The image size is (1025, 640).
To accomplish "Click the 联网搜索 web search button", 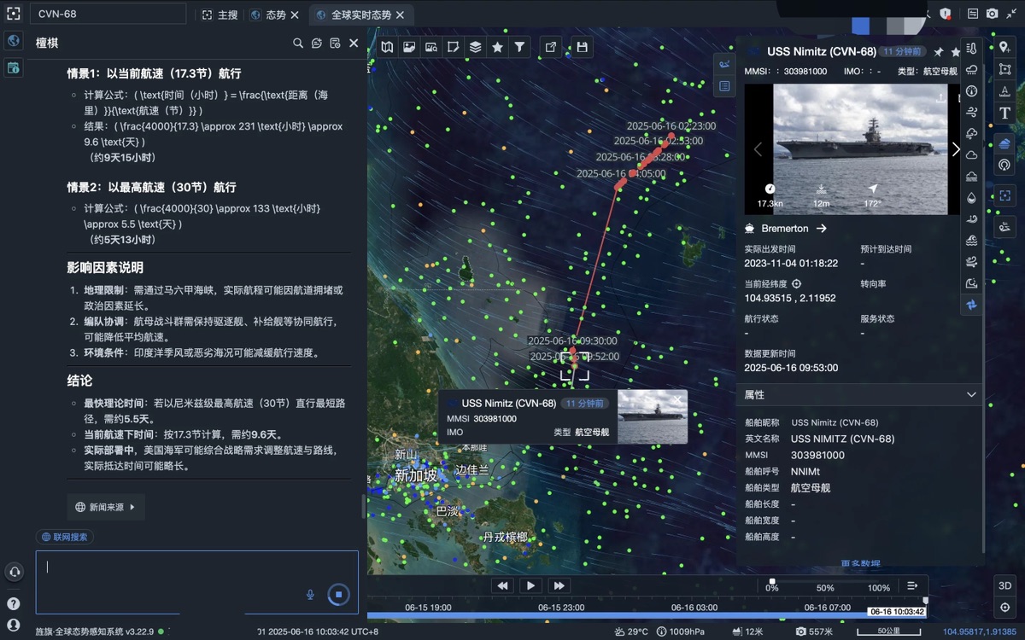I will [x=65, y=537].
